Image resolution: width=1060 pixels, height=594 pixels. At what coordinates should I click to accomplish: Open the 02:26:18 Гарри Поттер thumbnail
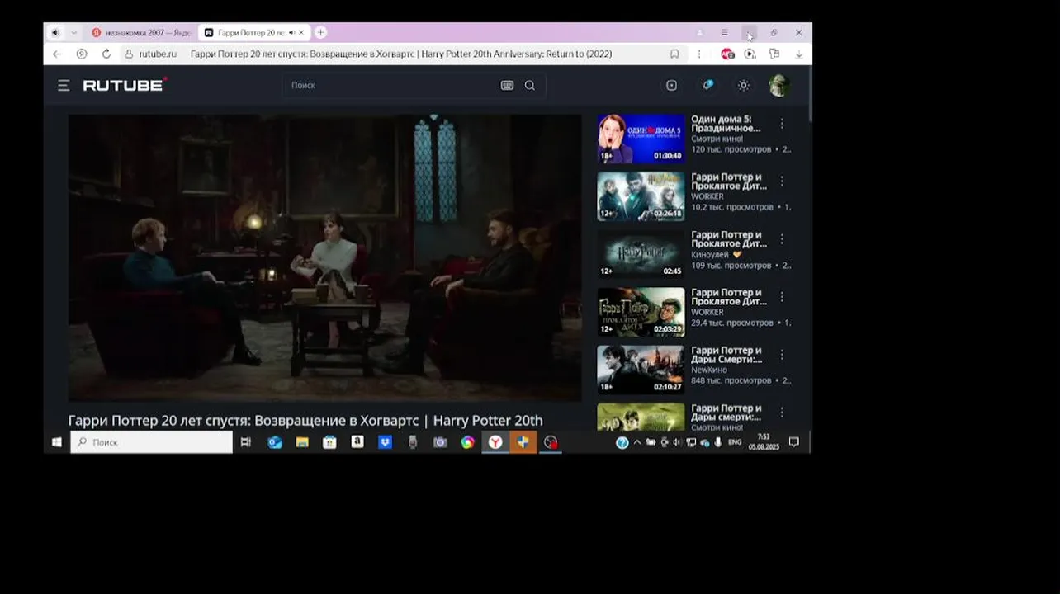(x=641, y=196)
